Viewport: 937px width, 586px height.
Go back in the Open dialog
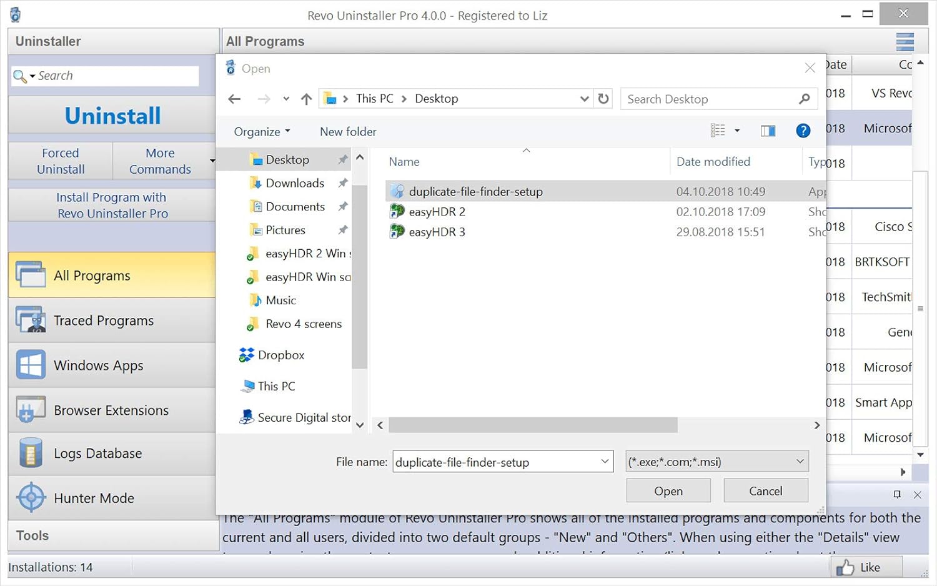[x=234, y=99]
